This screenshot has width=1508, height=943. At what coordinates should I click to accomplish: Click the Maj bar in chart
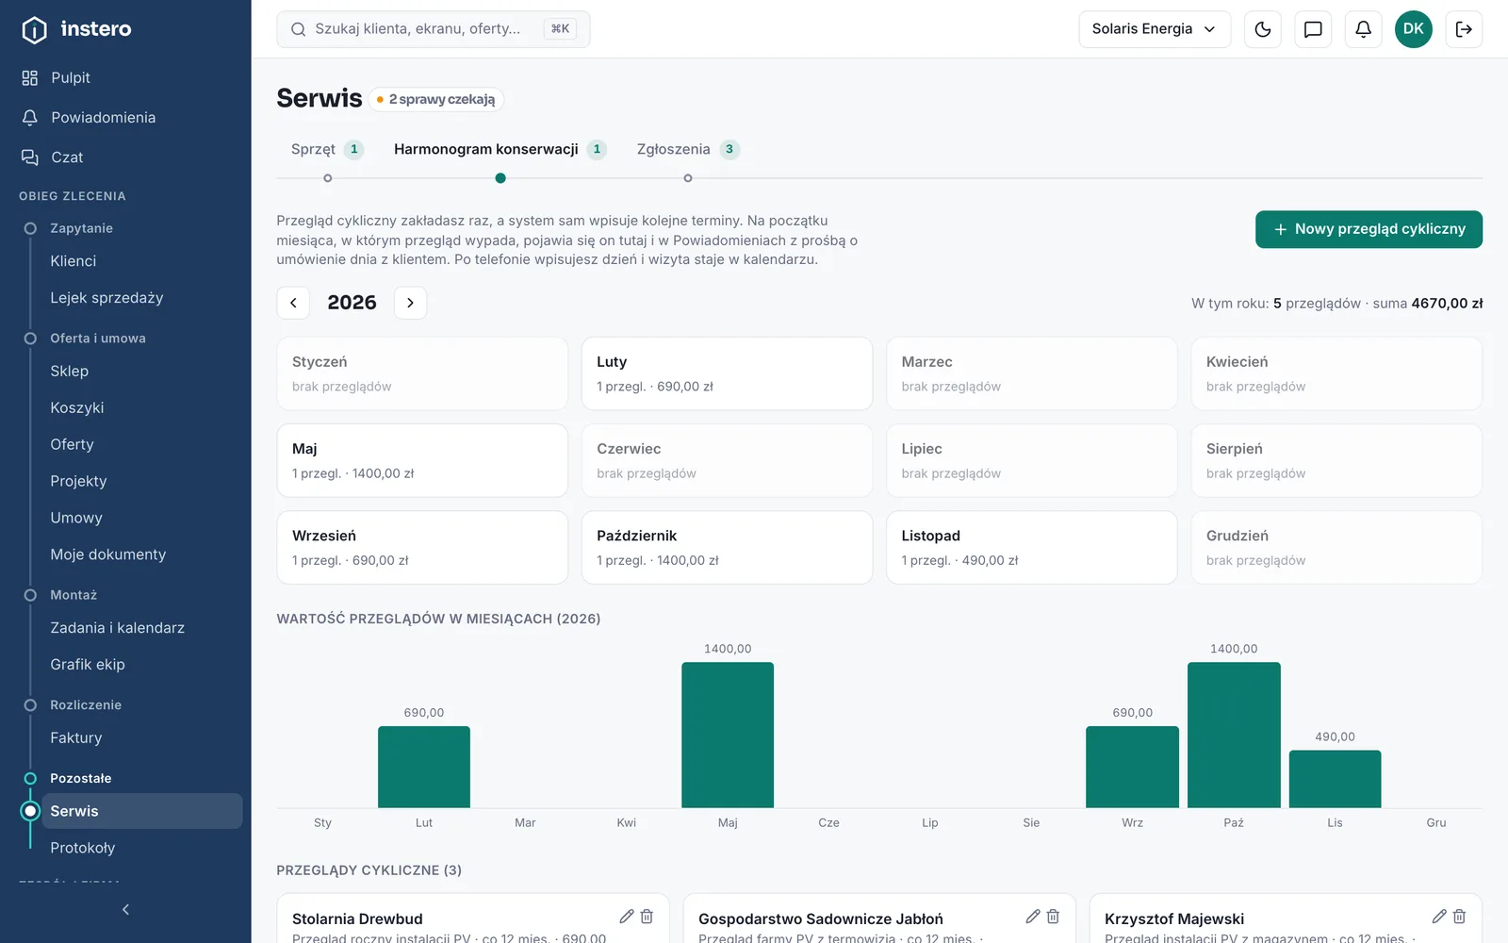coord(728,735)
